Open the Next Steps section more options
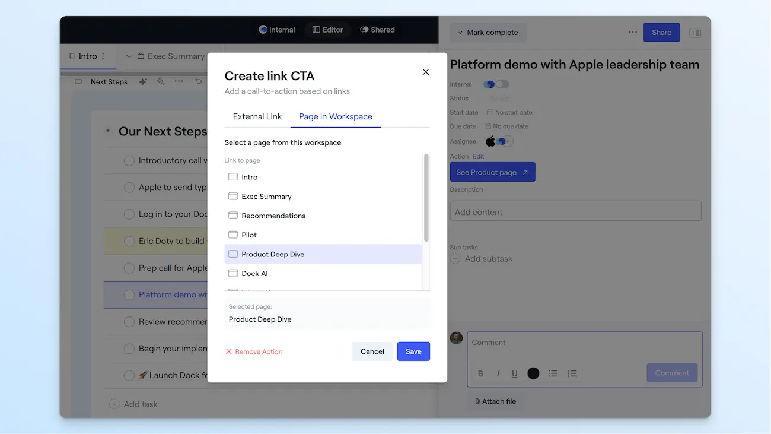The height and width of the screenshot is (434, 771). coord(179,82)
